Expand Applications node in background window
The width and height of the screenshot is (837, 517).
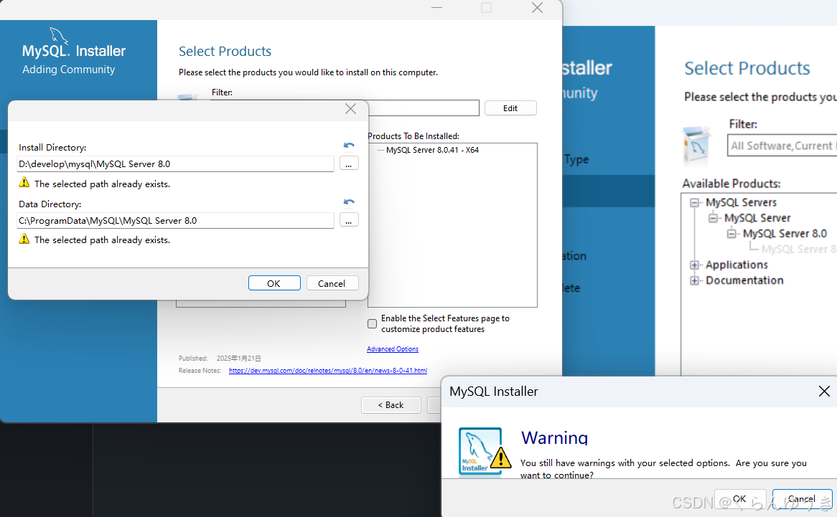[694, 265]
